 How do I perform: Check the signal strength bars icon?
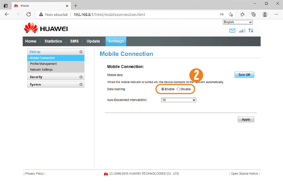(x=242, y=31)
